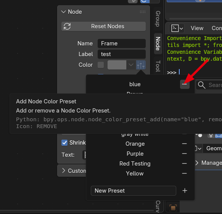
Task: Switch to the Tool sidebar tab
Action: pos(158,66)
